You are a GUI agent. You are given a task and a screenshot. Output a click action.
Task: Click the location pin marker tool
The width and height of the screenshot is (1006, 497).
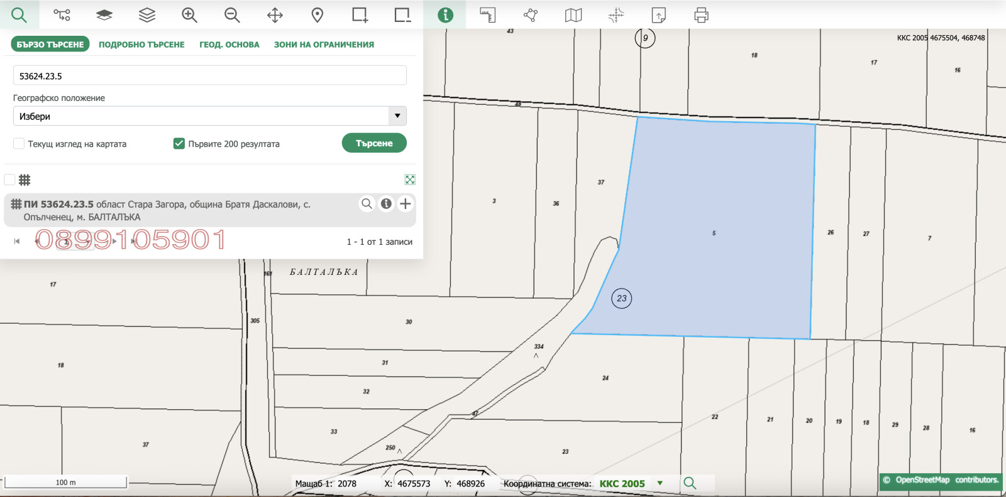click(x=318, y=15)
